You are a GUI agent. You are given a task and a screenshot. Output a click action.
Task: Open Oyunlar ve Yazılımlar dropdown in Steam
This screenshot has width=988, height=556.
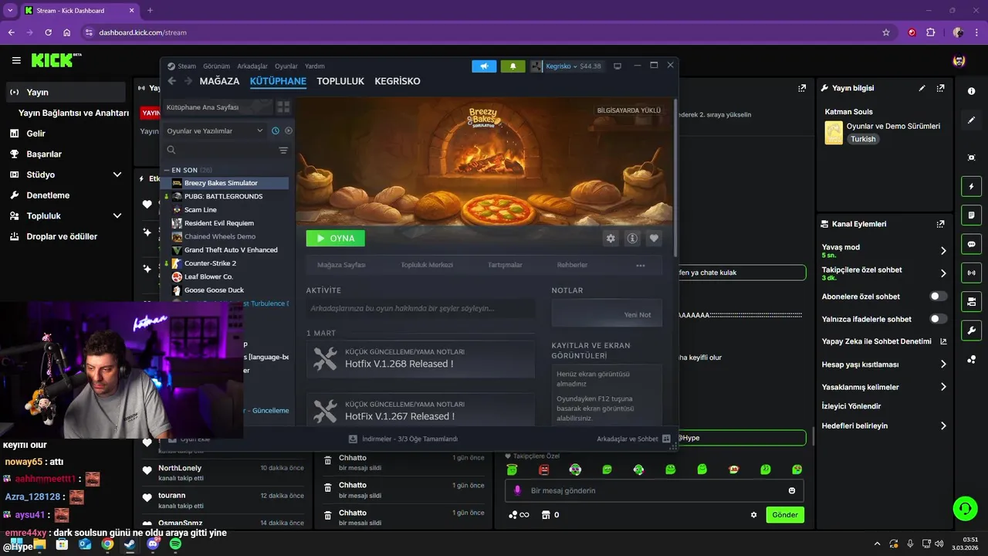click(215, 131)
